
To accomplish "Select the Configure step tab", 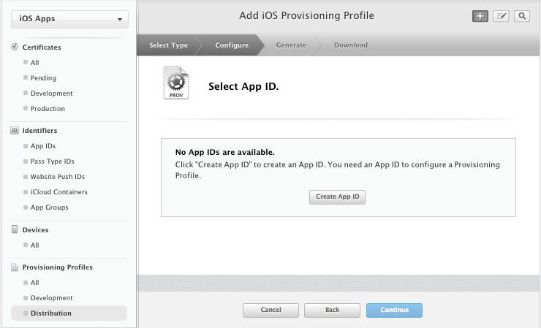I will [232, 45].
